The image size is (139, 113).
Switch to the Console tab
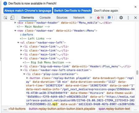coord(45,18)
